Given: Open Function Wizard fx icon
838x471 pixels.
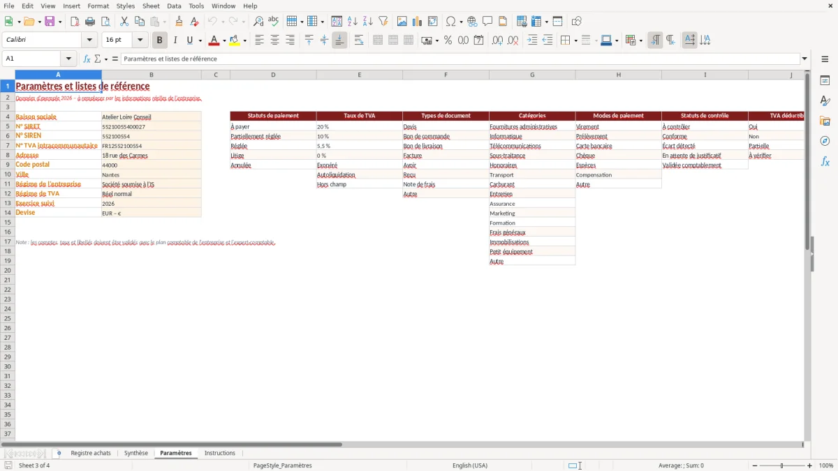Looking at the screenshot, I should click(x=87, y=59).
